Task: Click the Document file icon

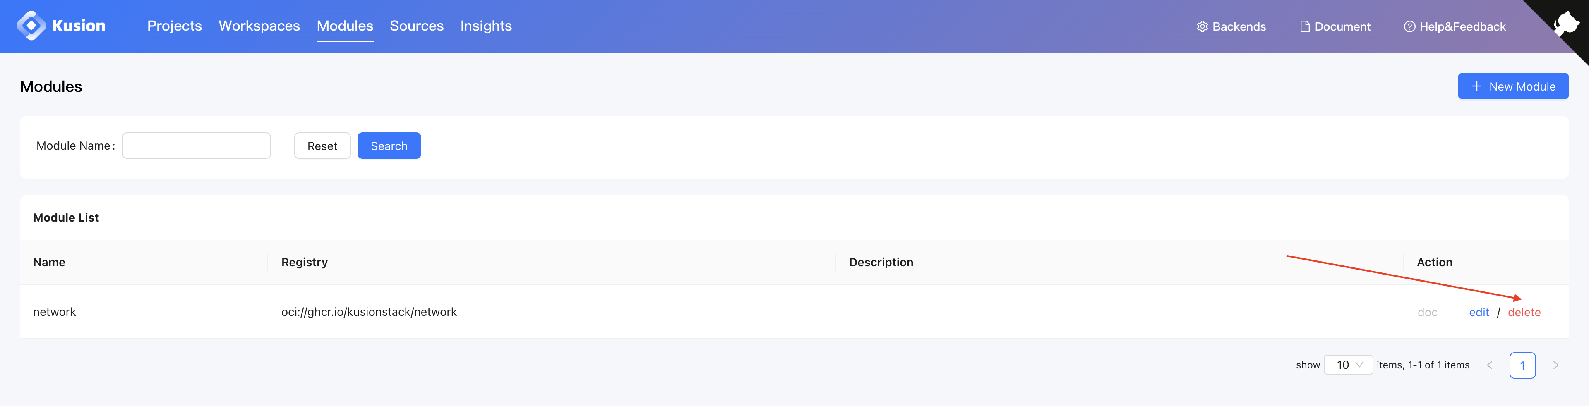Action: point(1304,26)
